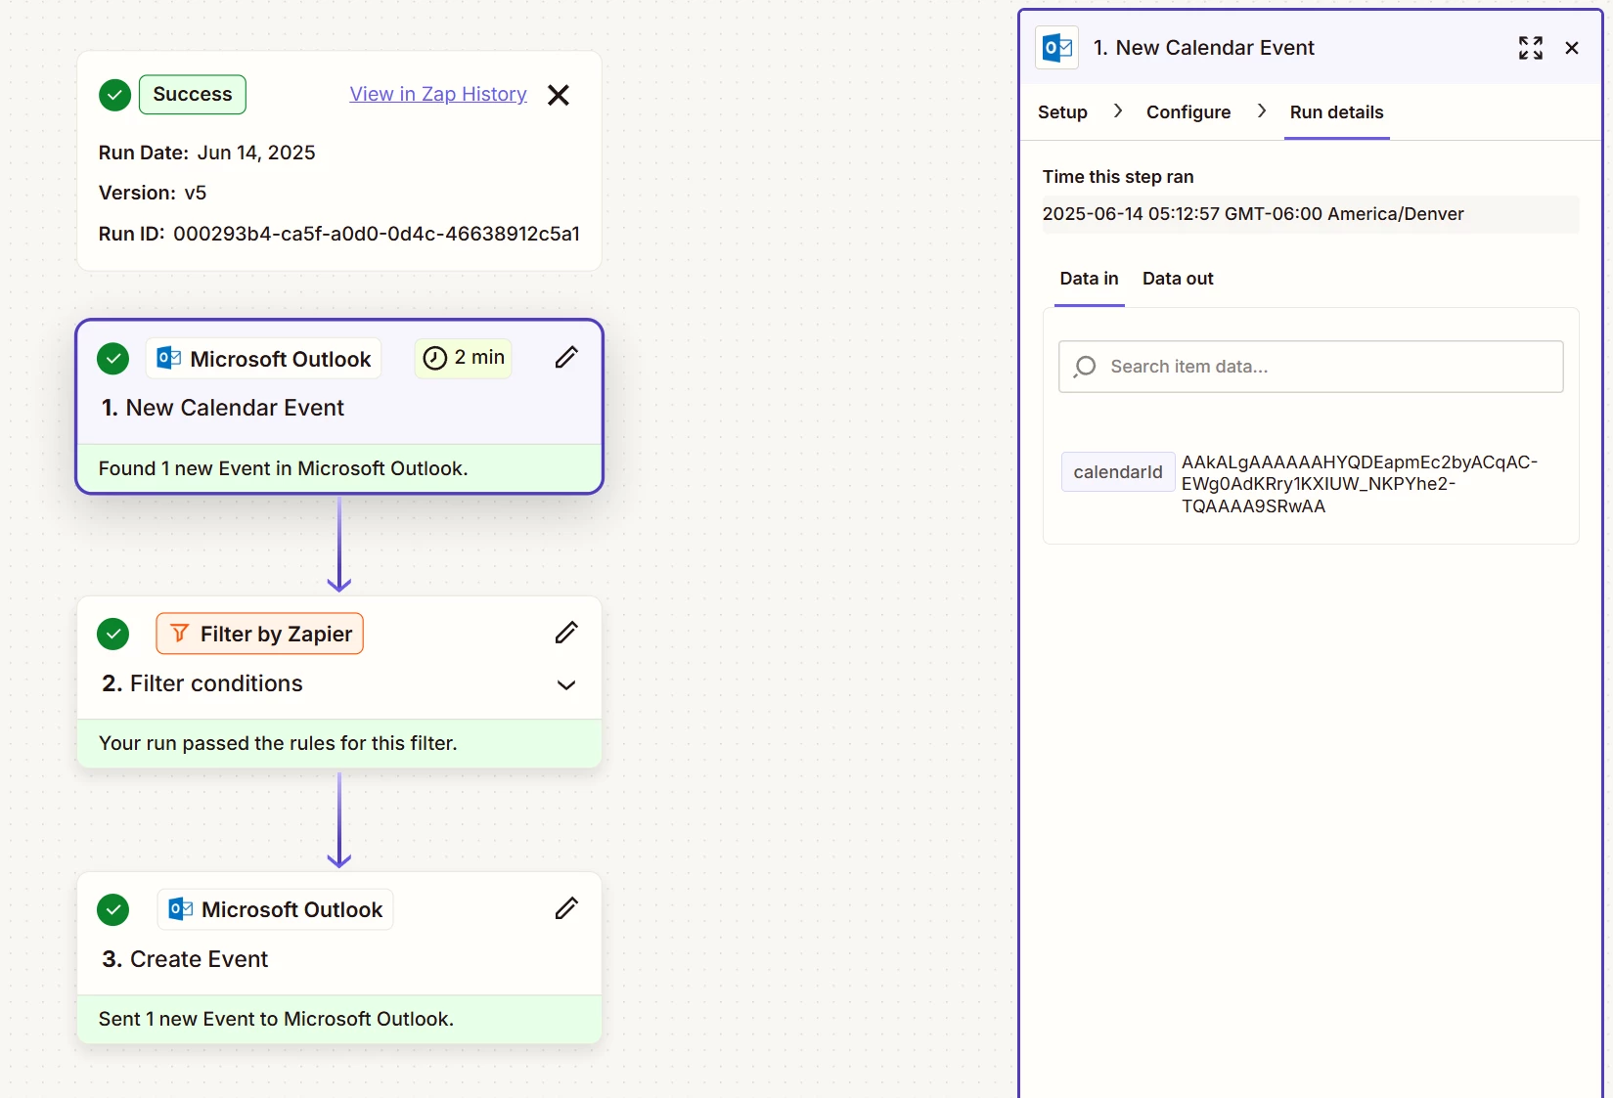Click the search magnifier icon
This screenshot has height=1098, width=1613.
coord(1085,367)
